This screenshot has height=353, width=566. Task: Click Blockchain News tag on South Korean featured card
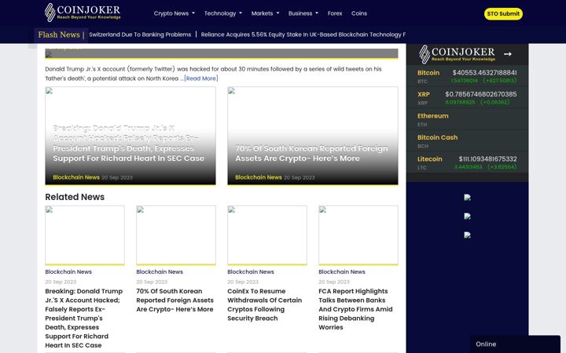pos(259,177)
